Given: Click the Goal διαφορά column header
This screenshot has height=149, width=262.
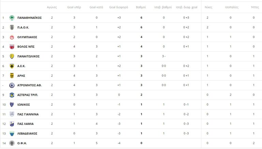Looking at the screenshot, I should pos(119,7).
